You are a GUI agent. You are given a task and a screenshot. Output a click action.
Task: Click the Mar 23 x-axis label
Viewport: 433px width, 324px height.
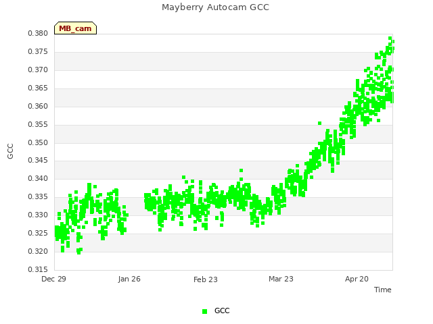click(281, 279)
